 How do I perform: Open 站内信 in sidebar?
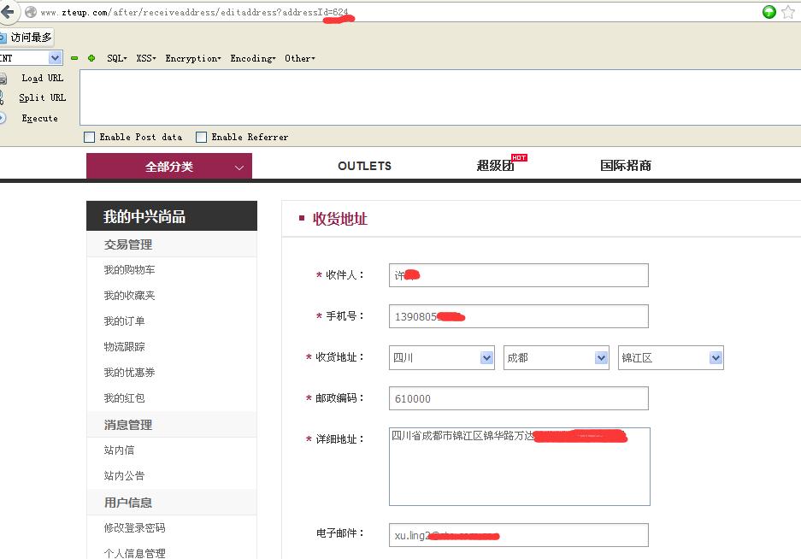(119, 450)
